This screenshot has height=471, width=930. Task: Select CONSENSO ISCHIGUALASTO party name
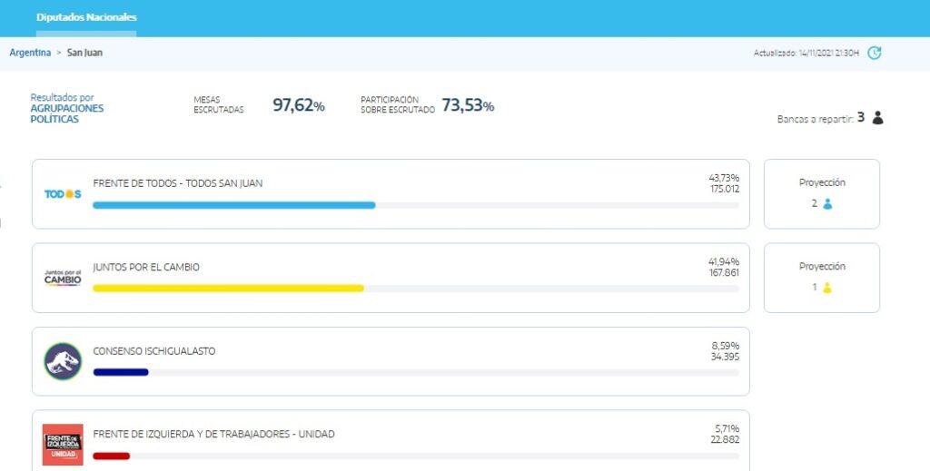click(x=154, y=351)
